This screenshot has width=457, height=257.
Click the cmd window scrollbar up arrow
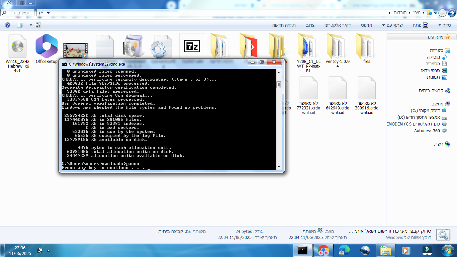(x=279, y=72)
